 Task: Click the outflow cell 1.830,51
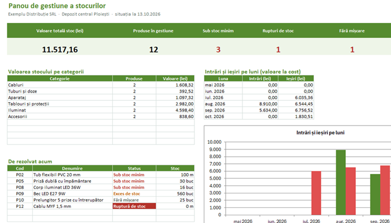point(295,117)
